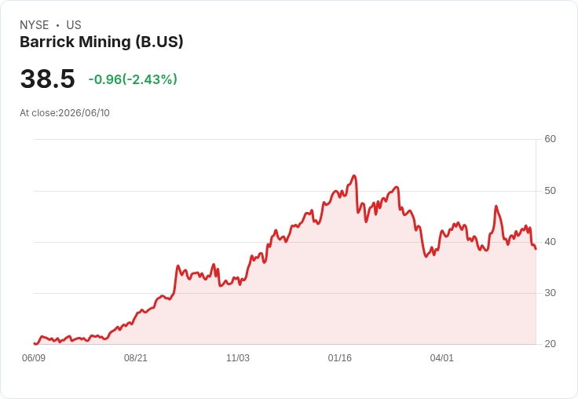Click the 04/01 date axis label
Viewport: 578px width, 399px height.
click(x=441, y=358)
